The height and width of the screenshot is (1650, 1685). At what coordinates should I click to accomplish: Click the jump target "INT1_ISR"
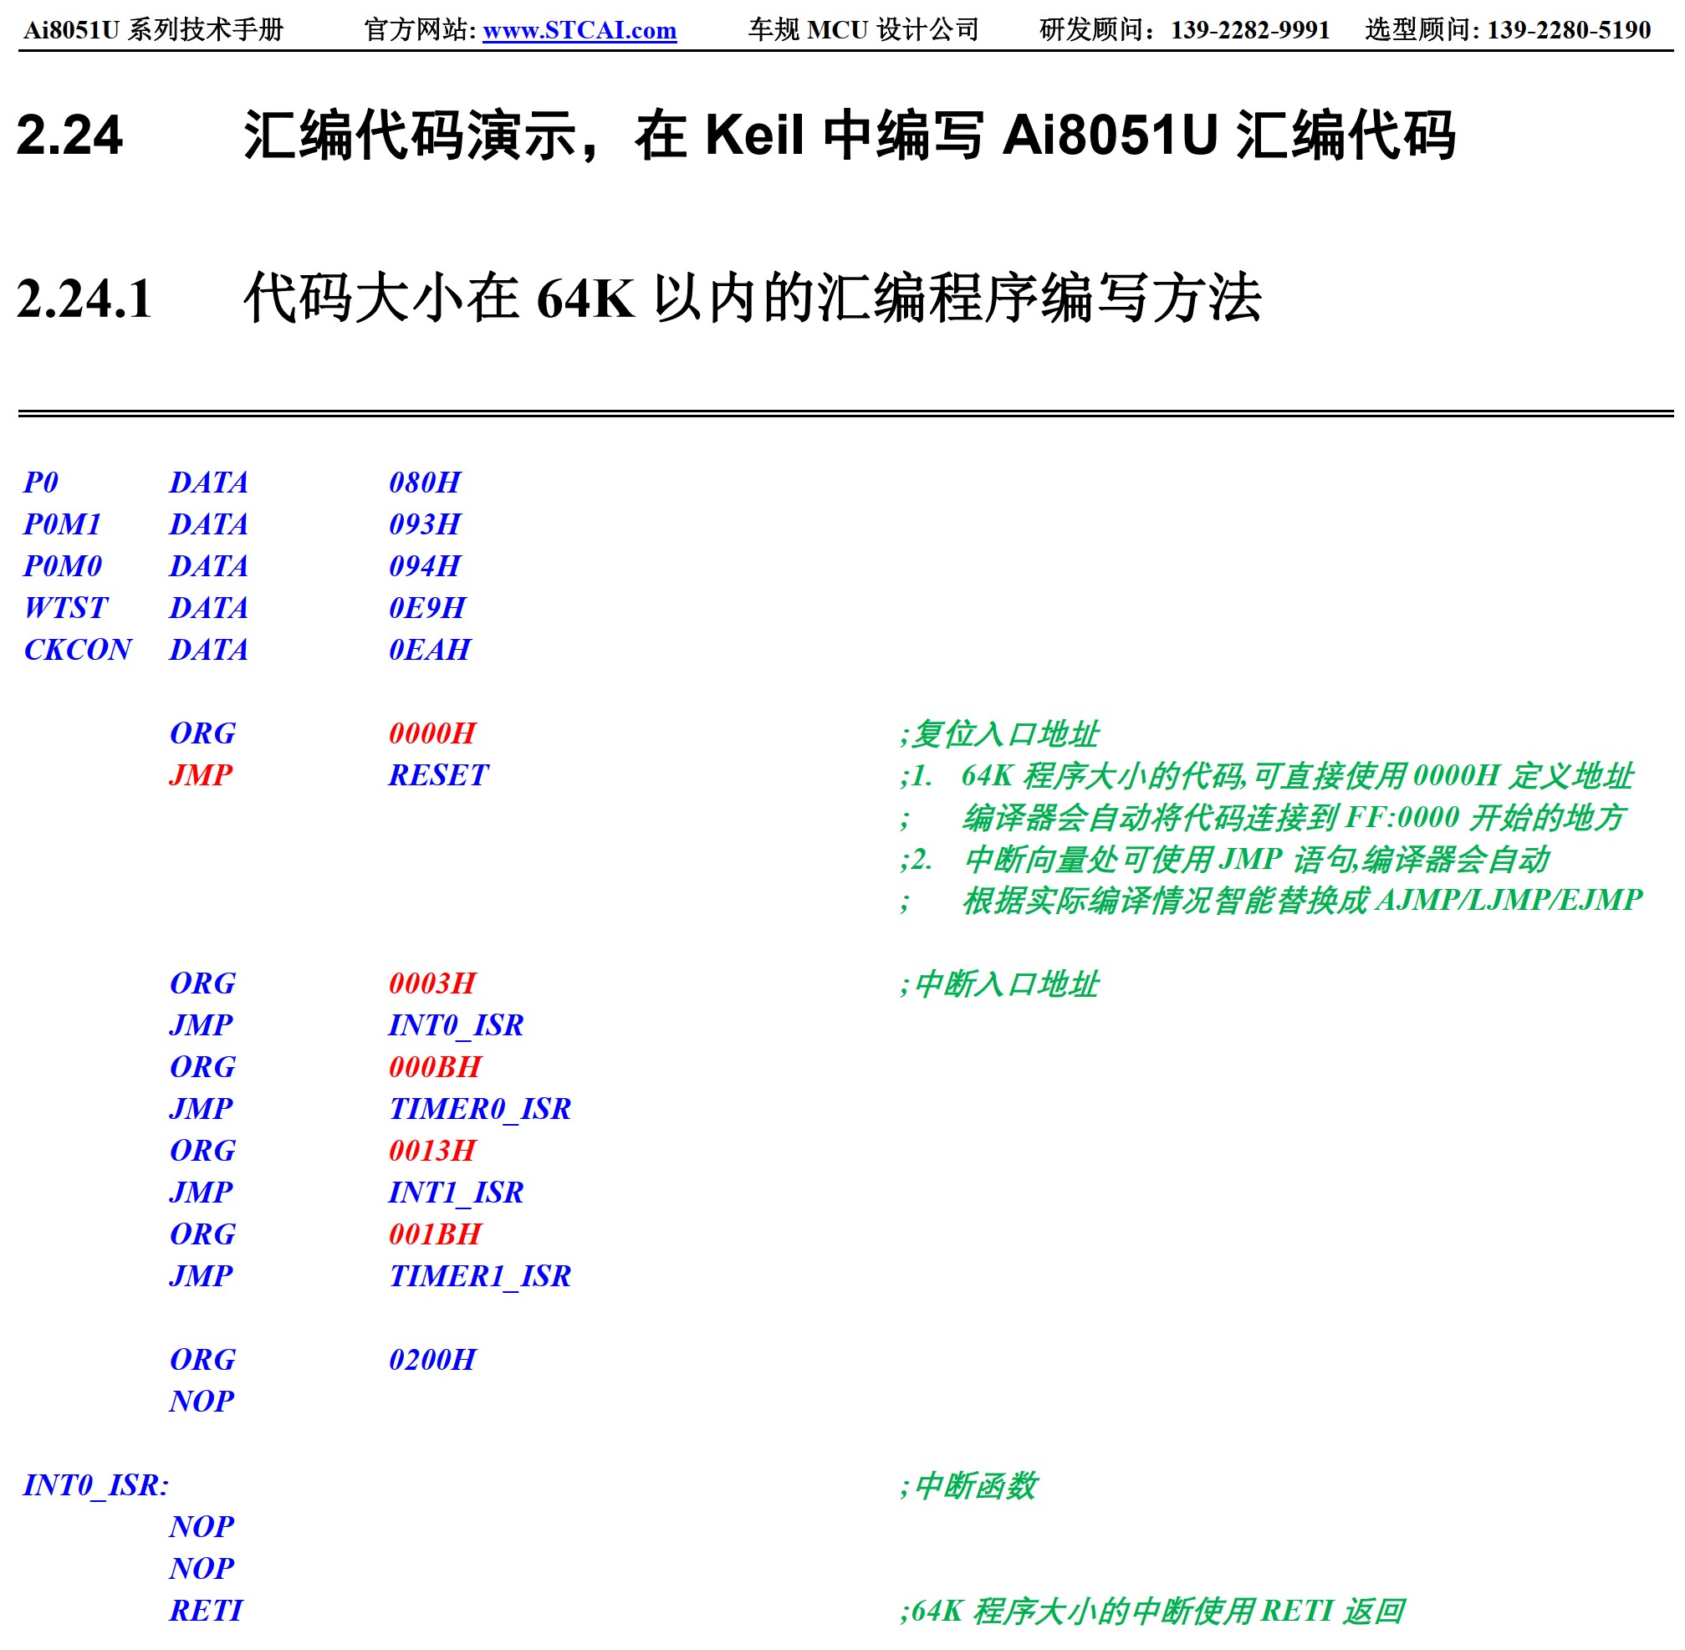(x=456, y=1193)
